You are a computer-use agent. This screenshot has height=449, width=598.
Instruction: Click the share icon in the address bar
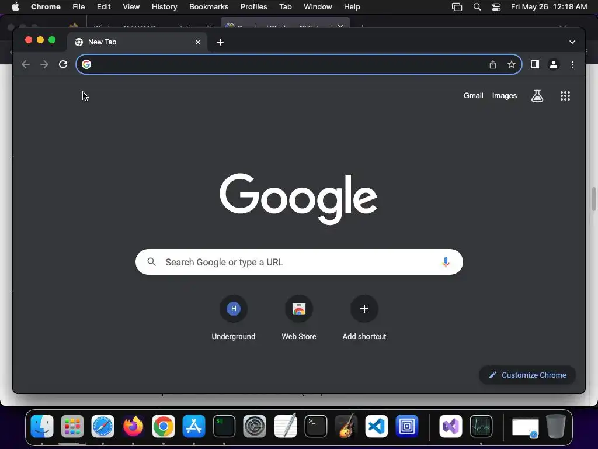coord(493,64)
